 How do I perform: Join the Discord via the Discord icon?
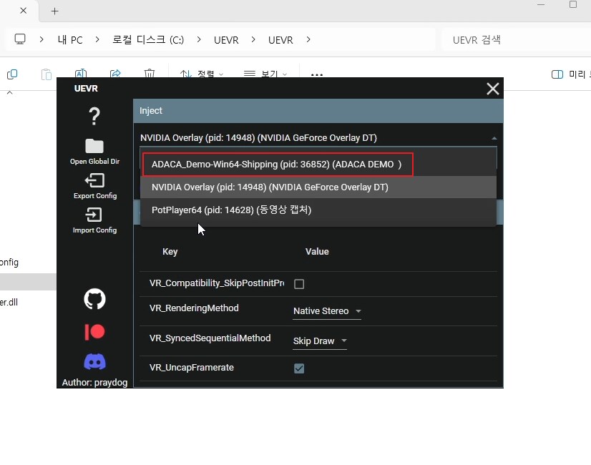[x=94, y=362]
